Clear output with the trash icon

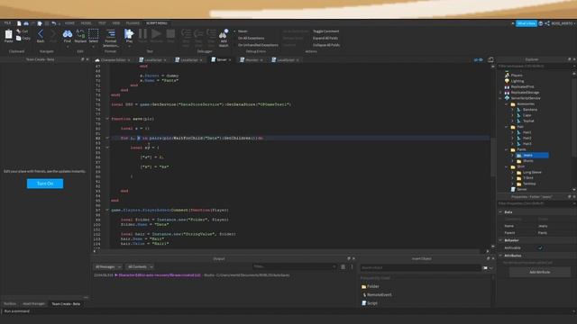point(343,266)
